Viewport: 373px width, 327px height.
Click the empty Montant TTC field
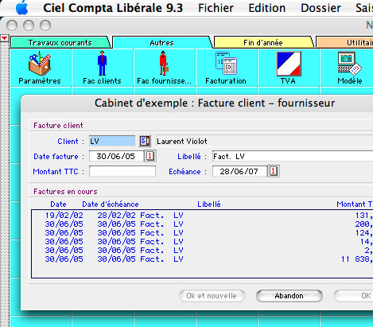tap(122, 171)
